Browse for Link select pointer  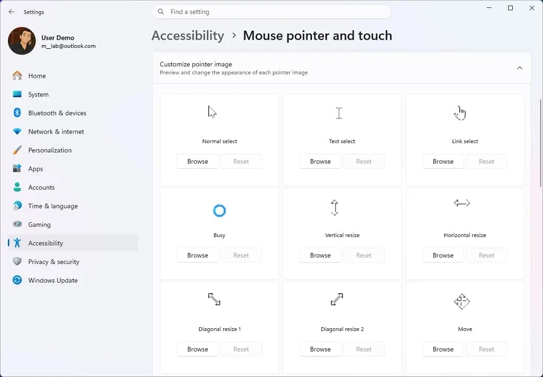point(443,161)
